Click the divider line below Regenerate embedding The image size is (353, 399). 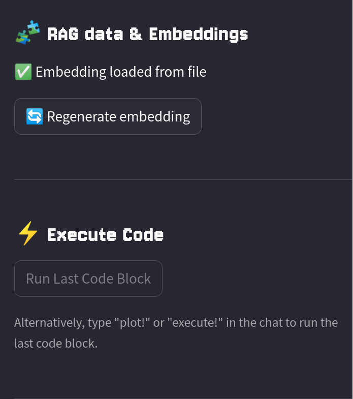[x=183, y=179]
